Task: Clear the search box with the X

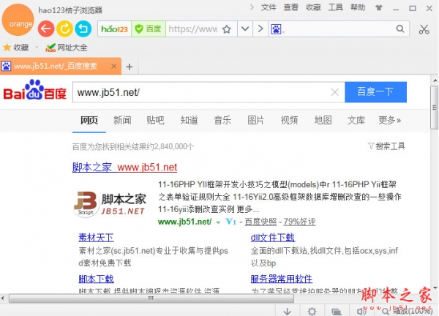Action: [335, 92]
